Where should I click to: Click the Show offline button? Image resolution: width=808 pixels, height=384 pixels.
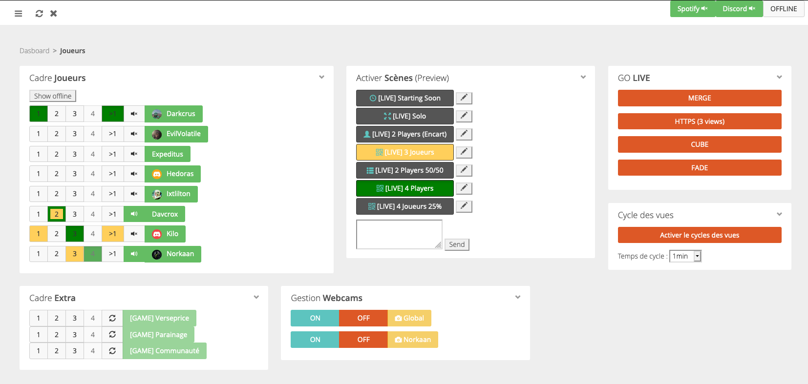pyautogui.click(x=53, y=96)
